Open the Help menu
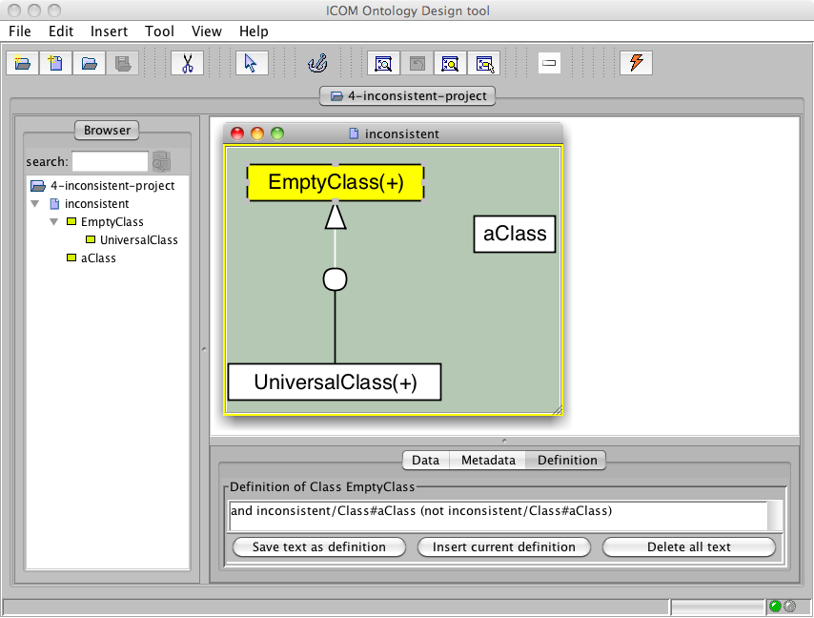 point(254,31)
